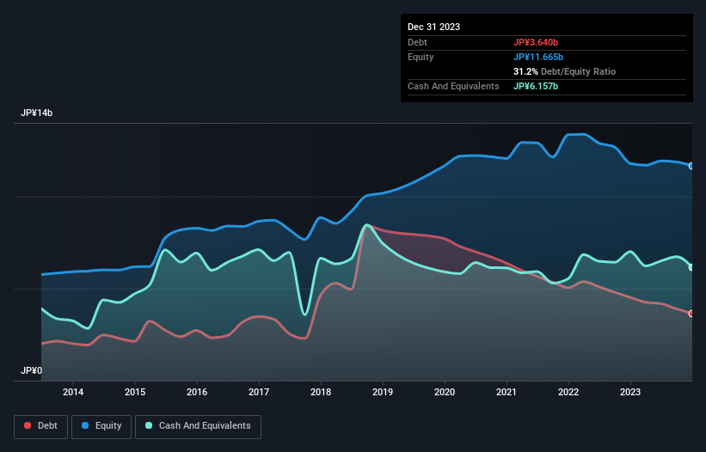Toggle Cash And Equivalents legend button
Screen dimensions: 706x452
pos(198,426)
